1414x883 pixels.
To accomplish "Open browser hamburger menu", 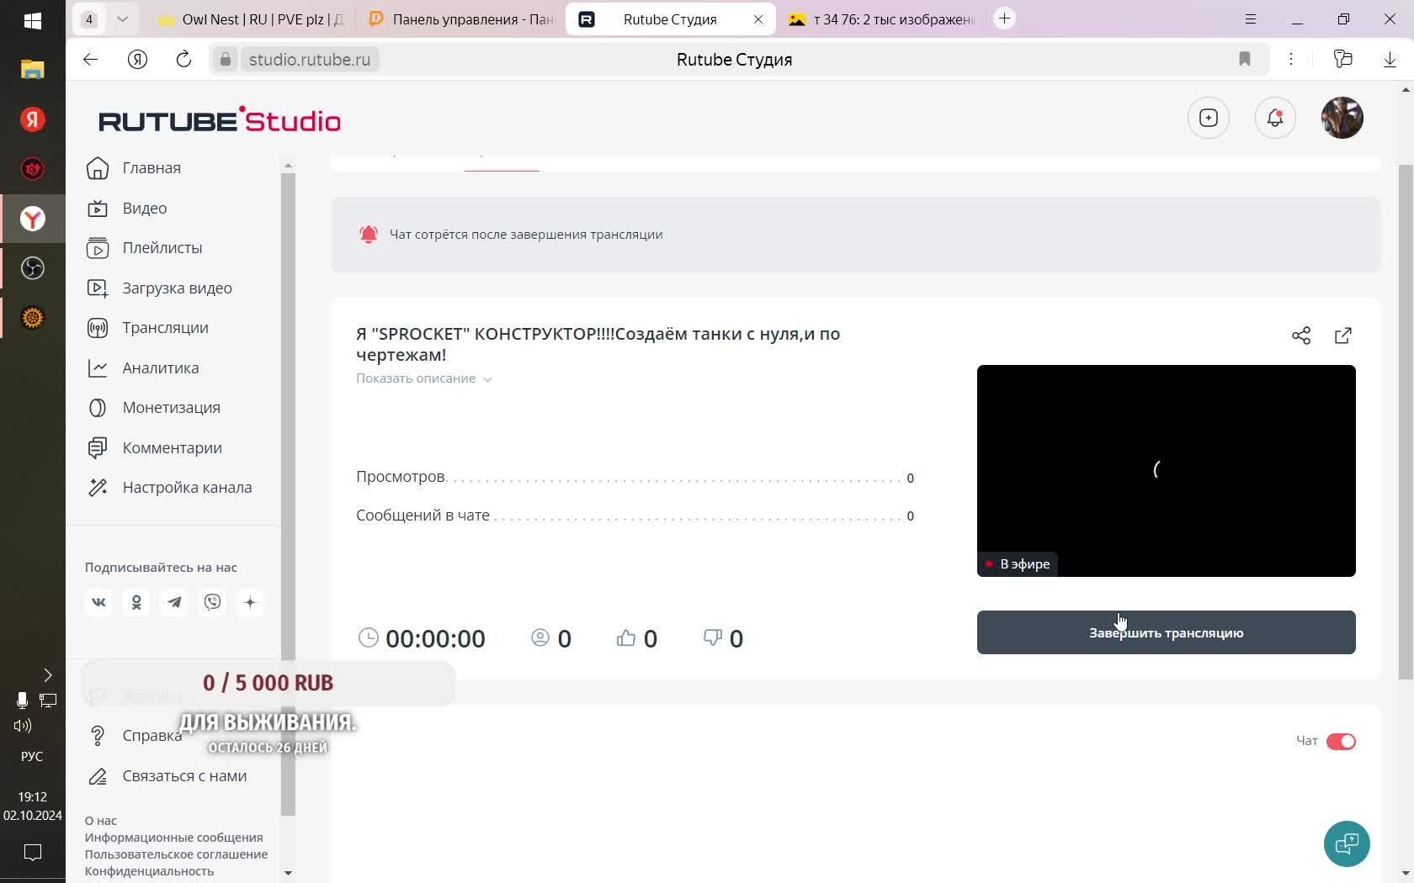I will coord(1251,19).
